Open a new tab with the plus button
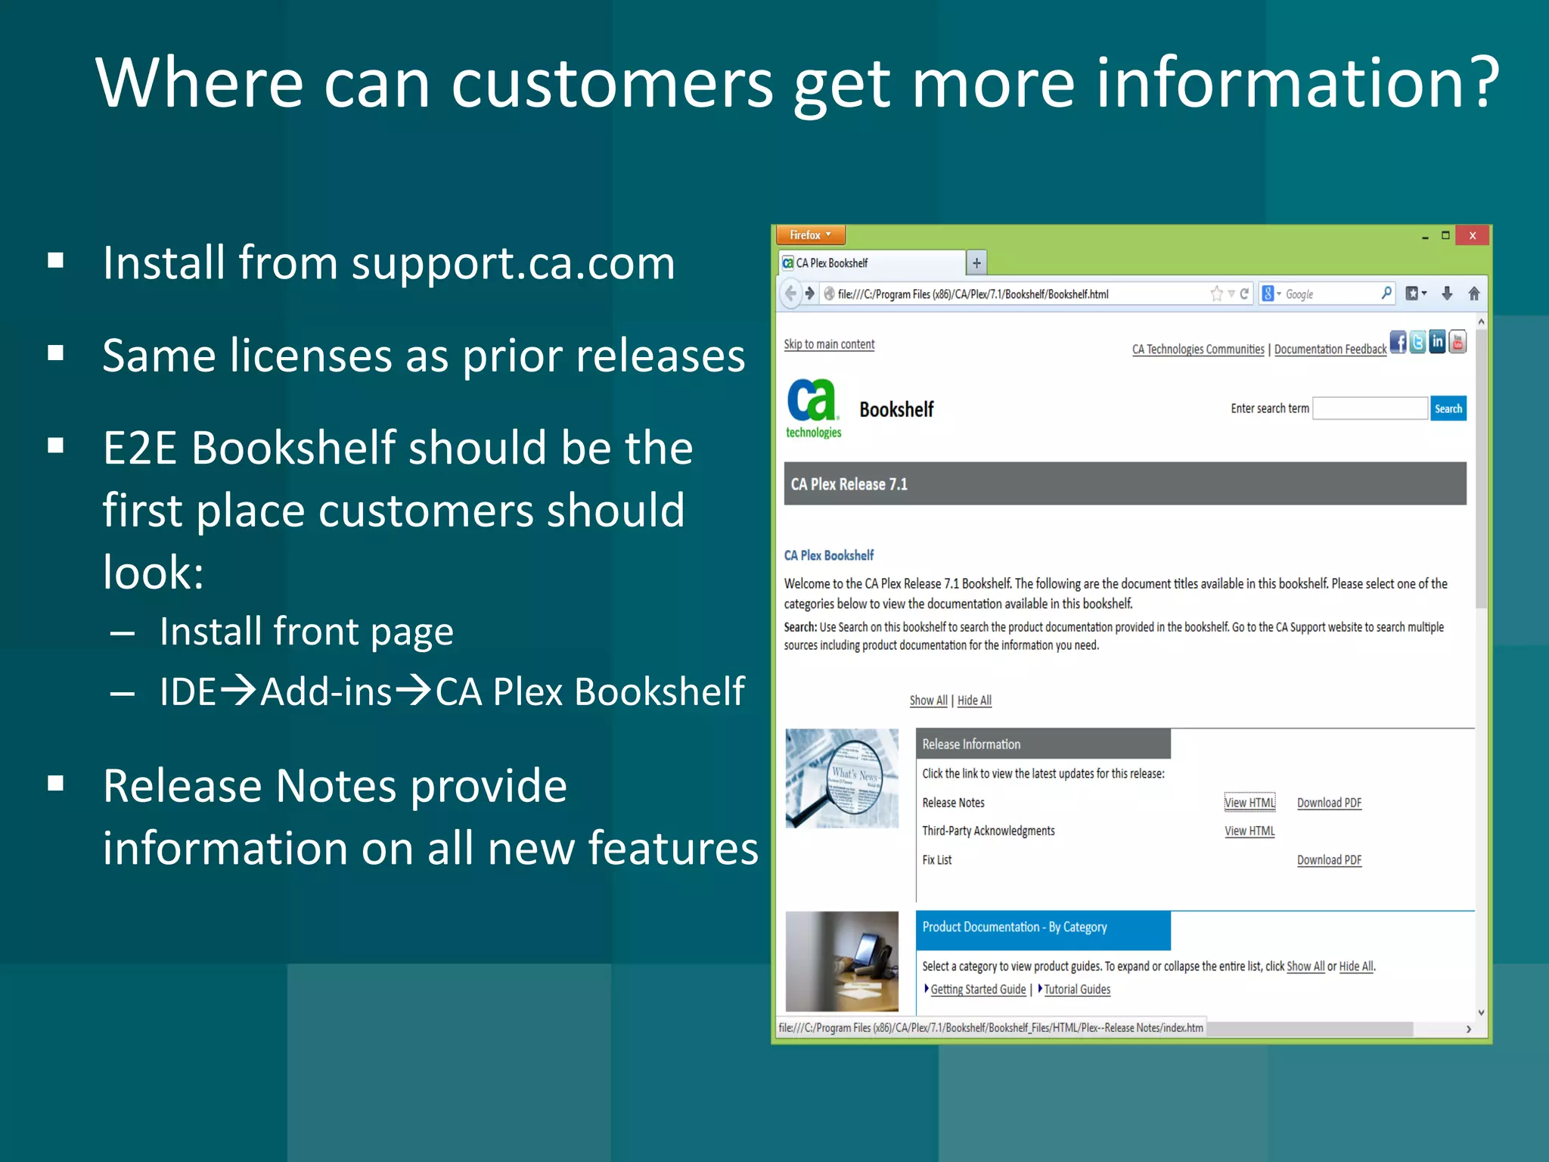 pyautogui.click(x=976, y=263)
